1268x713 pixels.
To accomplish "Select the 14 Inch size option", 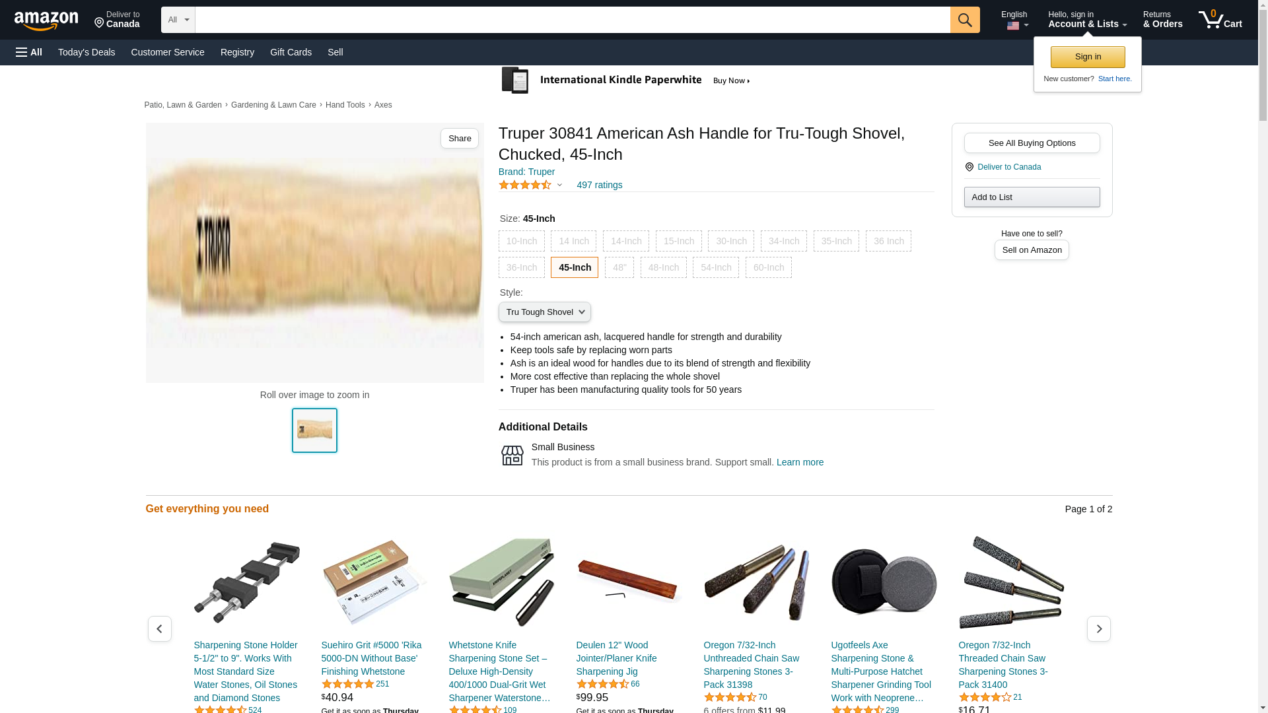I will [573, 241].
